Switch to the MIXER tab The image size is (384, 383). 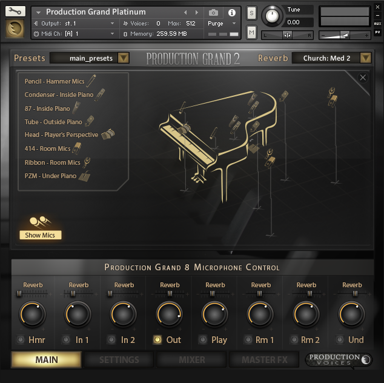coord(192,359)
